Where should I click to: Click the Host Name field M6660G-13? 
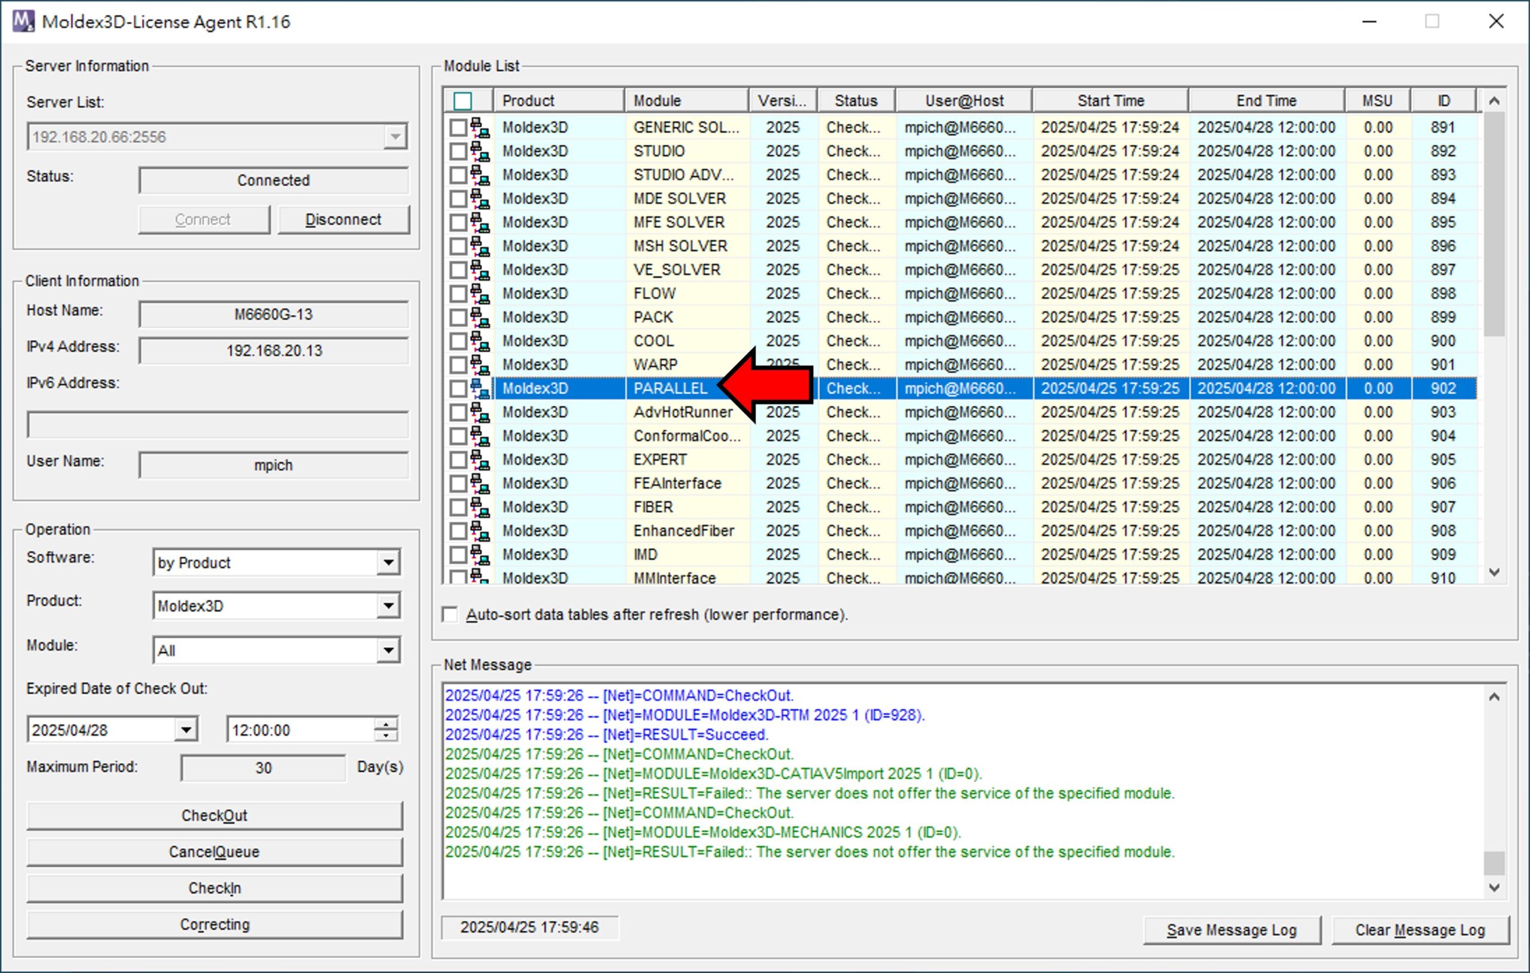click(x=273, y=314)
